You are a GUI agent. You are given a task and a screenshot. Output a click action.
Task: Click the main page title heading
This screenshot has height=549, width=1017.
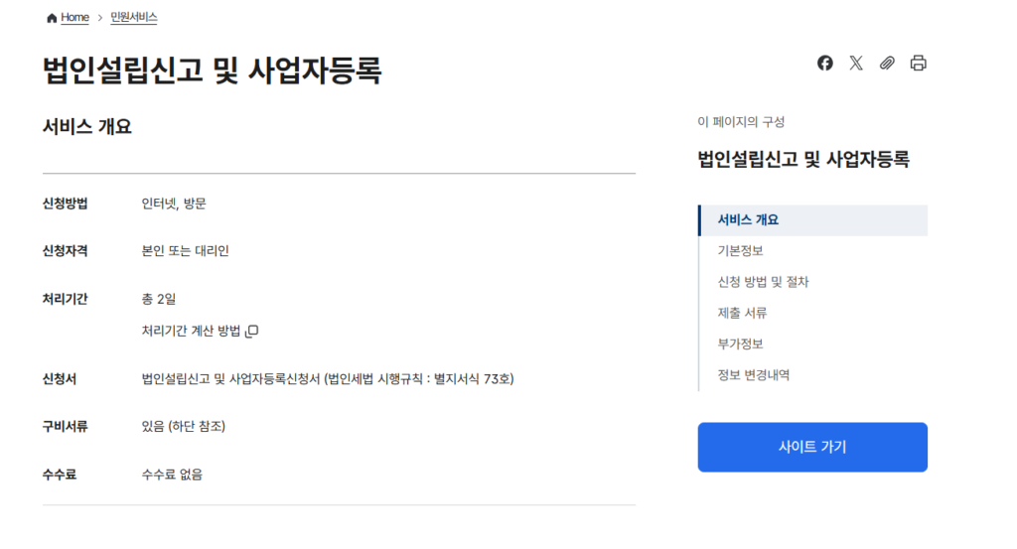pyautogui.click(x=212, y=71)
